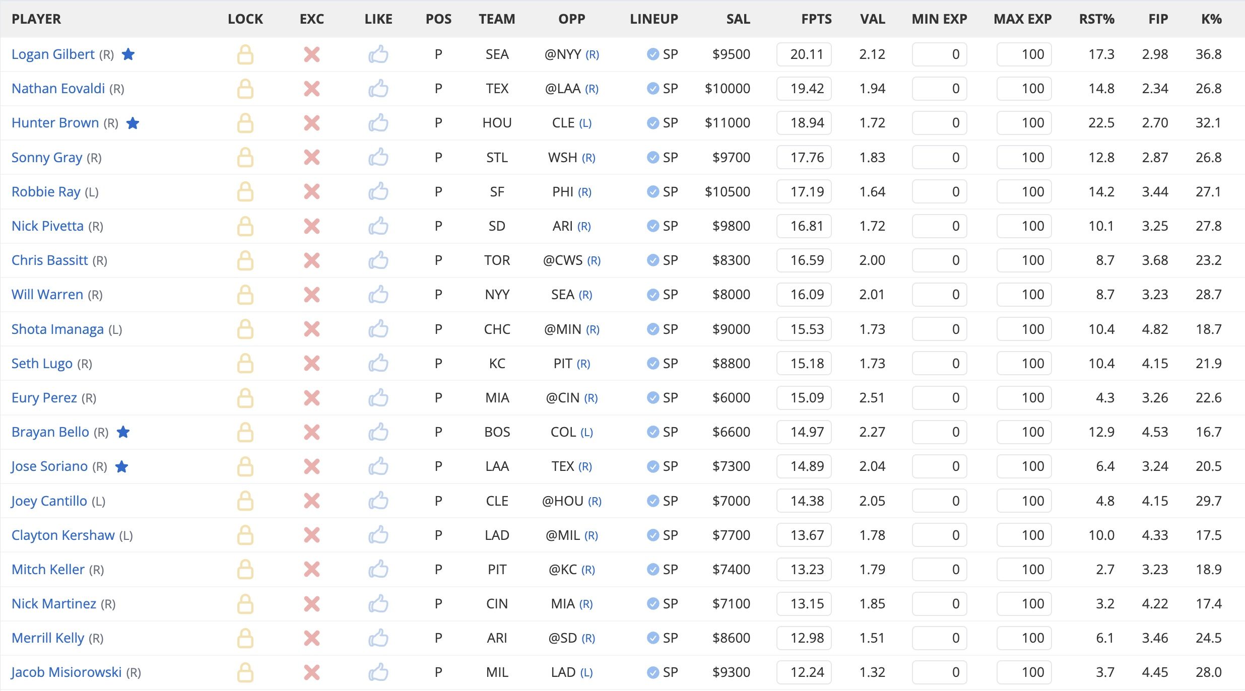Image resolution: width=1245 pixels, height=691 pixels.
Task: Lock Brayan Bello padlock icon
Action: point(245,432)
